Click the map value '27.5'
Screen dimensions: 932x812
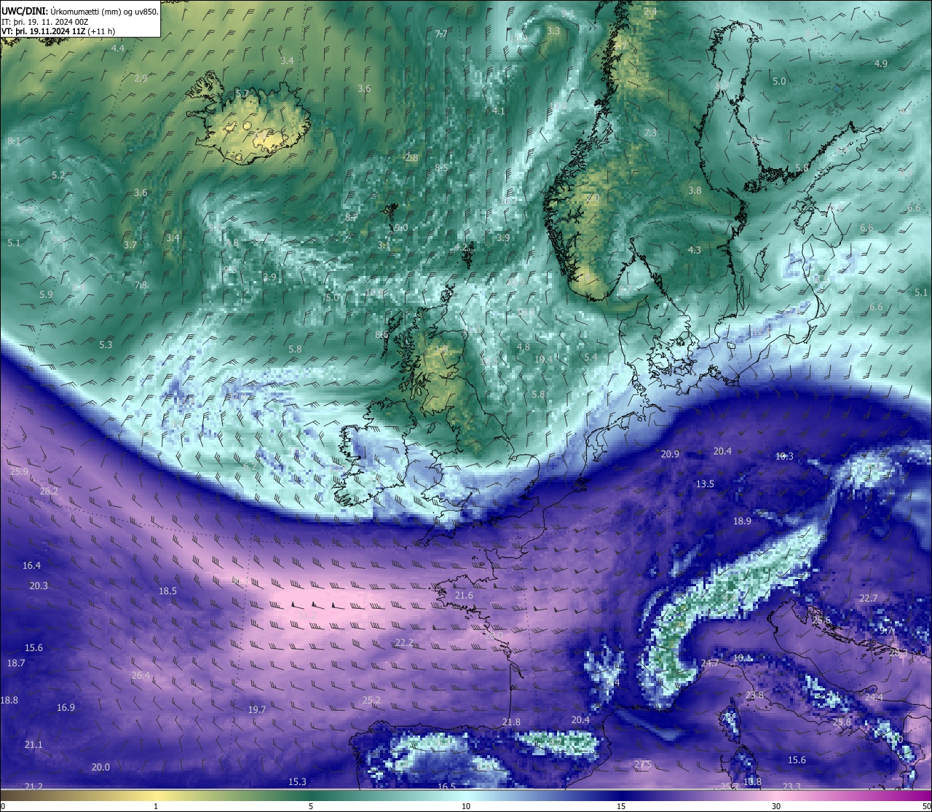pyautogui.click(x=643, y=764)
